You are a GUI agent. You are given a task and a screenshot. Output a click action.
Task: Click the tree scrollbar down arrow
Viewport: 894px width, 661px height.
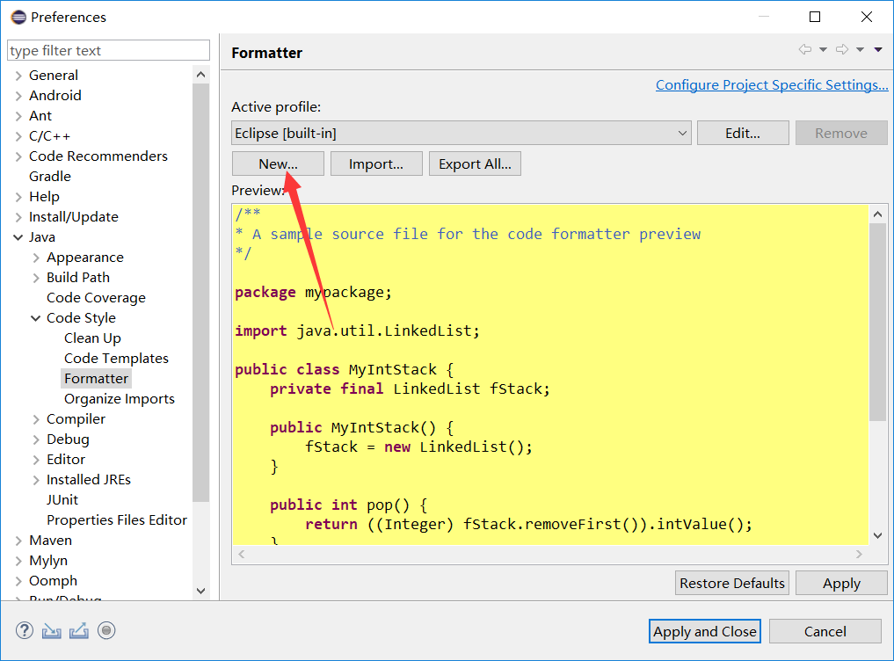pos(200,591)
